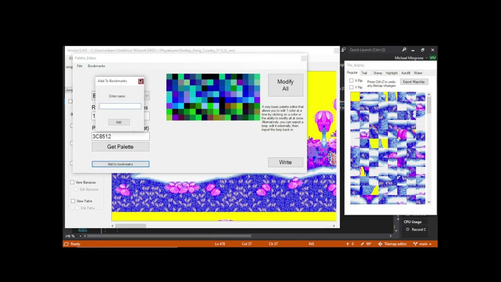Open the bookmark dropdown arrow behind the dialog
The height and width of the screenshot is (282, 501).
click(147, 96)
